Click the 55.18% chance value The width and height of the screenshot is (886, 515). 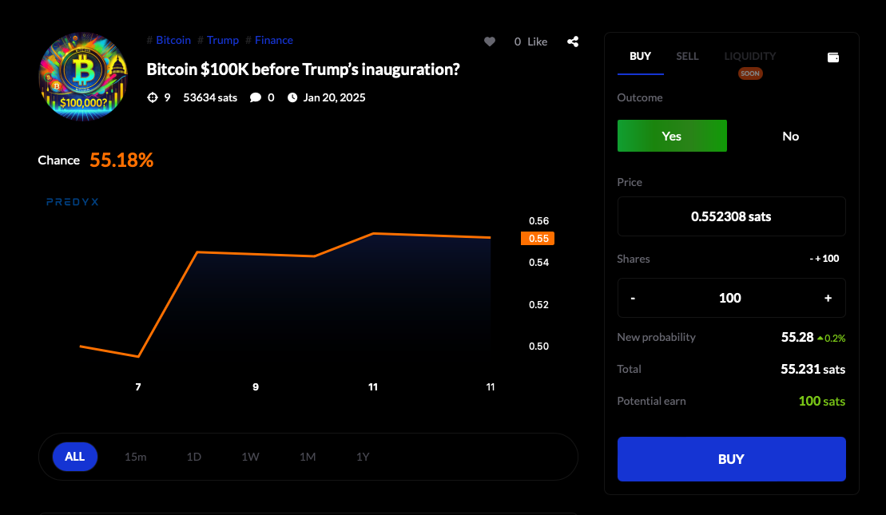coord(121,160)
